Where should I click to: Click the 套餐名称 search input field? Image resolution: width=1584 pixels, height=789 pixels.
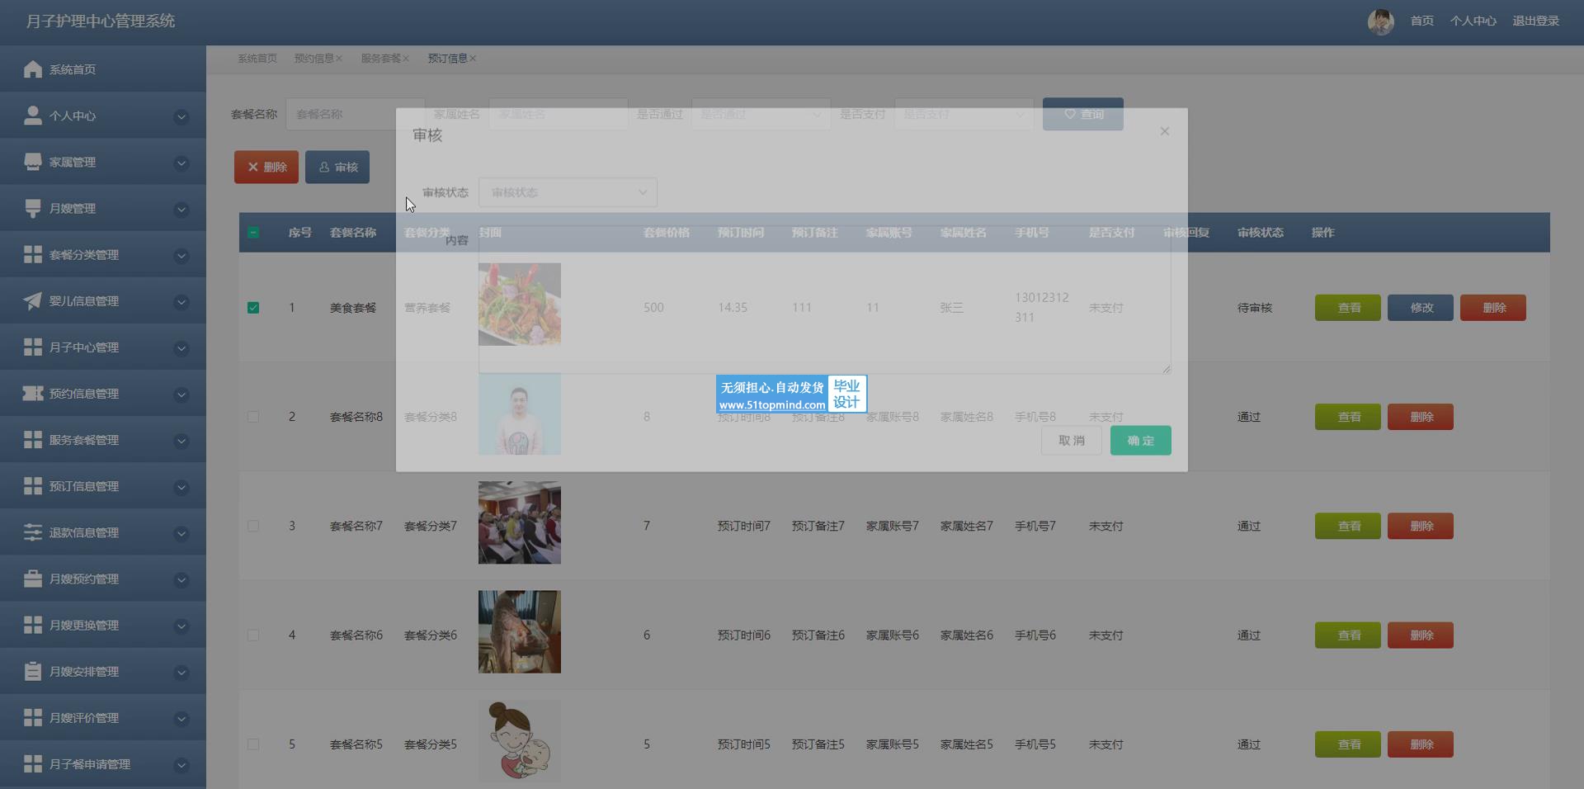356,114
